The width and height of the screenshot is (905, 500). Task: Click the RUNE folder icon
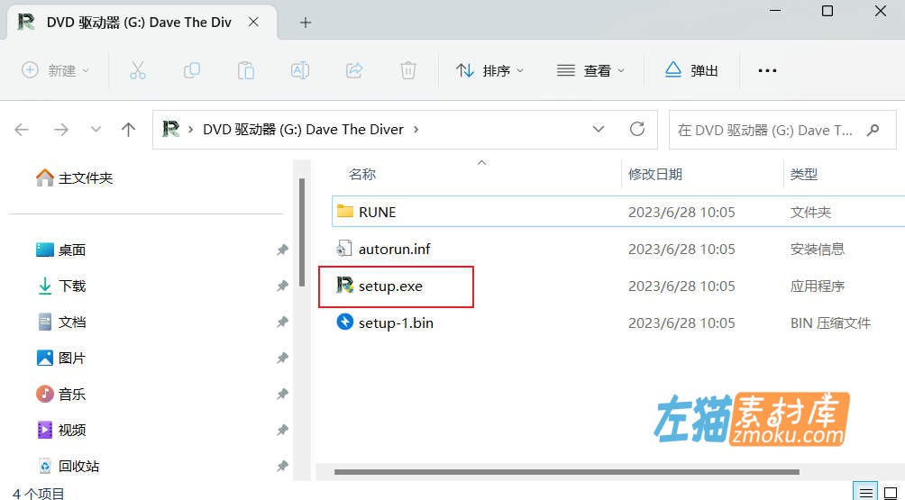click(344, 211)
